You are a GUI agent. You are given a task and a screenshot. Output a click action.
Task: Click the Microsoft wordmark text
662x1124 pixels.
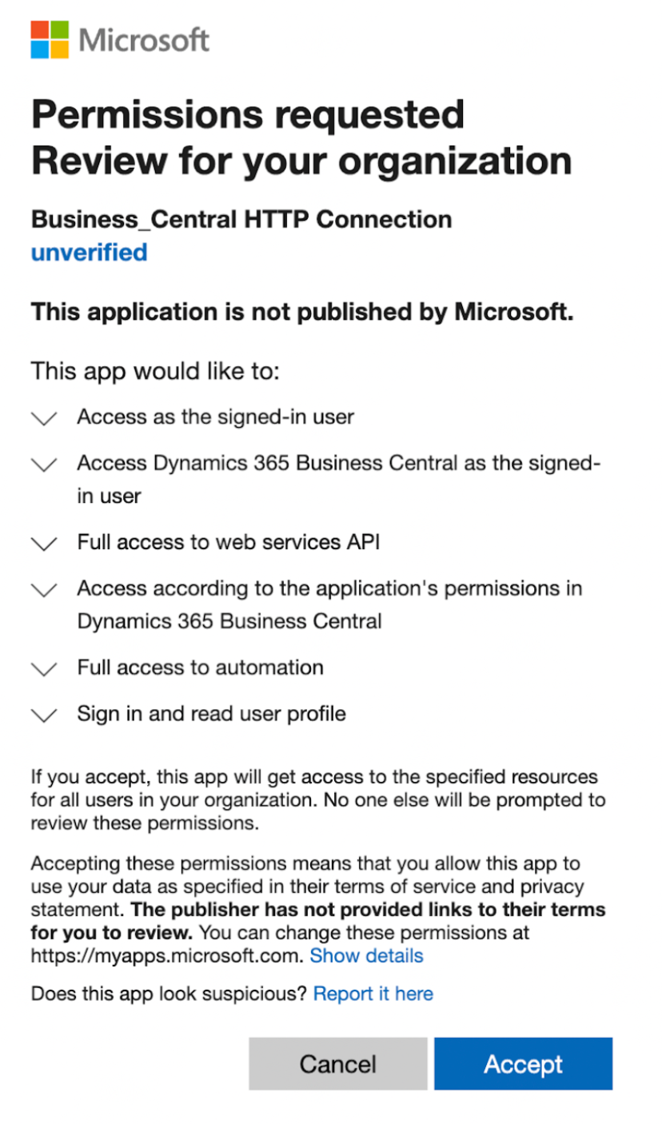(145, 39)
